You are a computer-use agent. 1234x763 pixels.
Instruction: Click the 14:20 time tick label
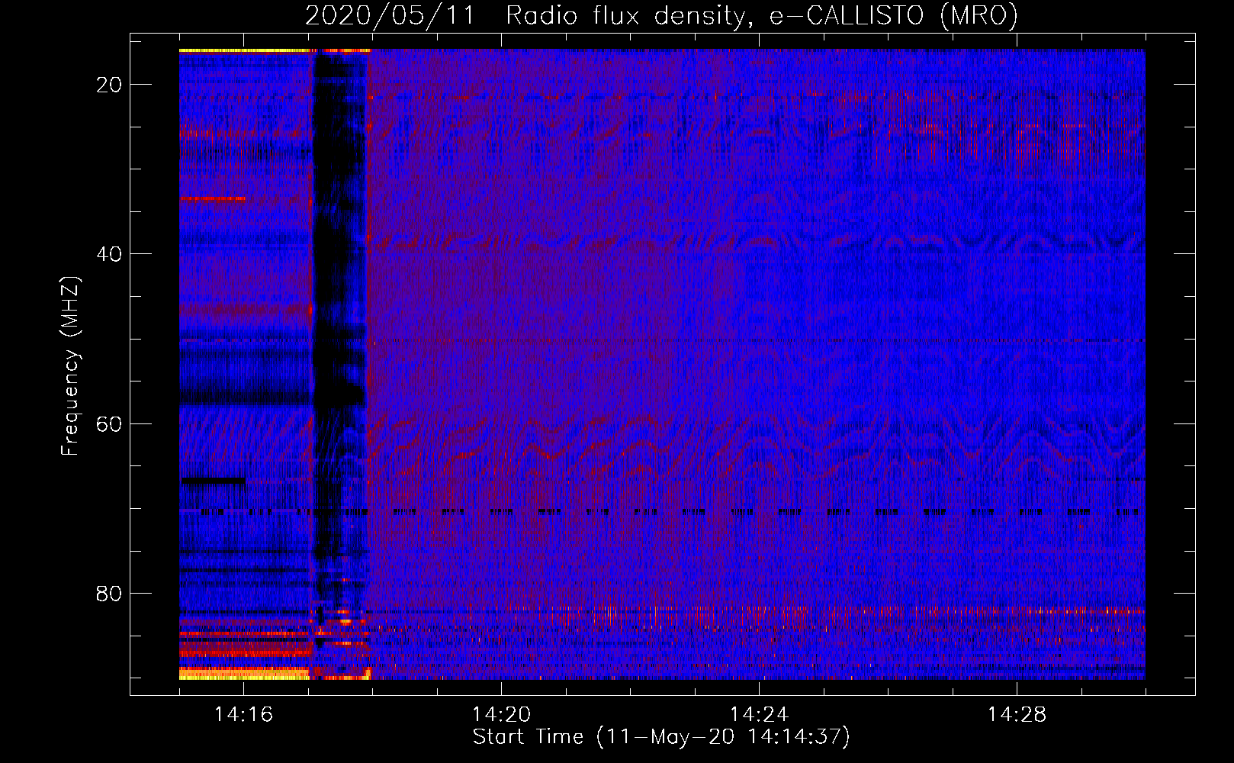(x=501, y=715)
